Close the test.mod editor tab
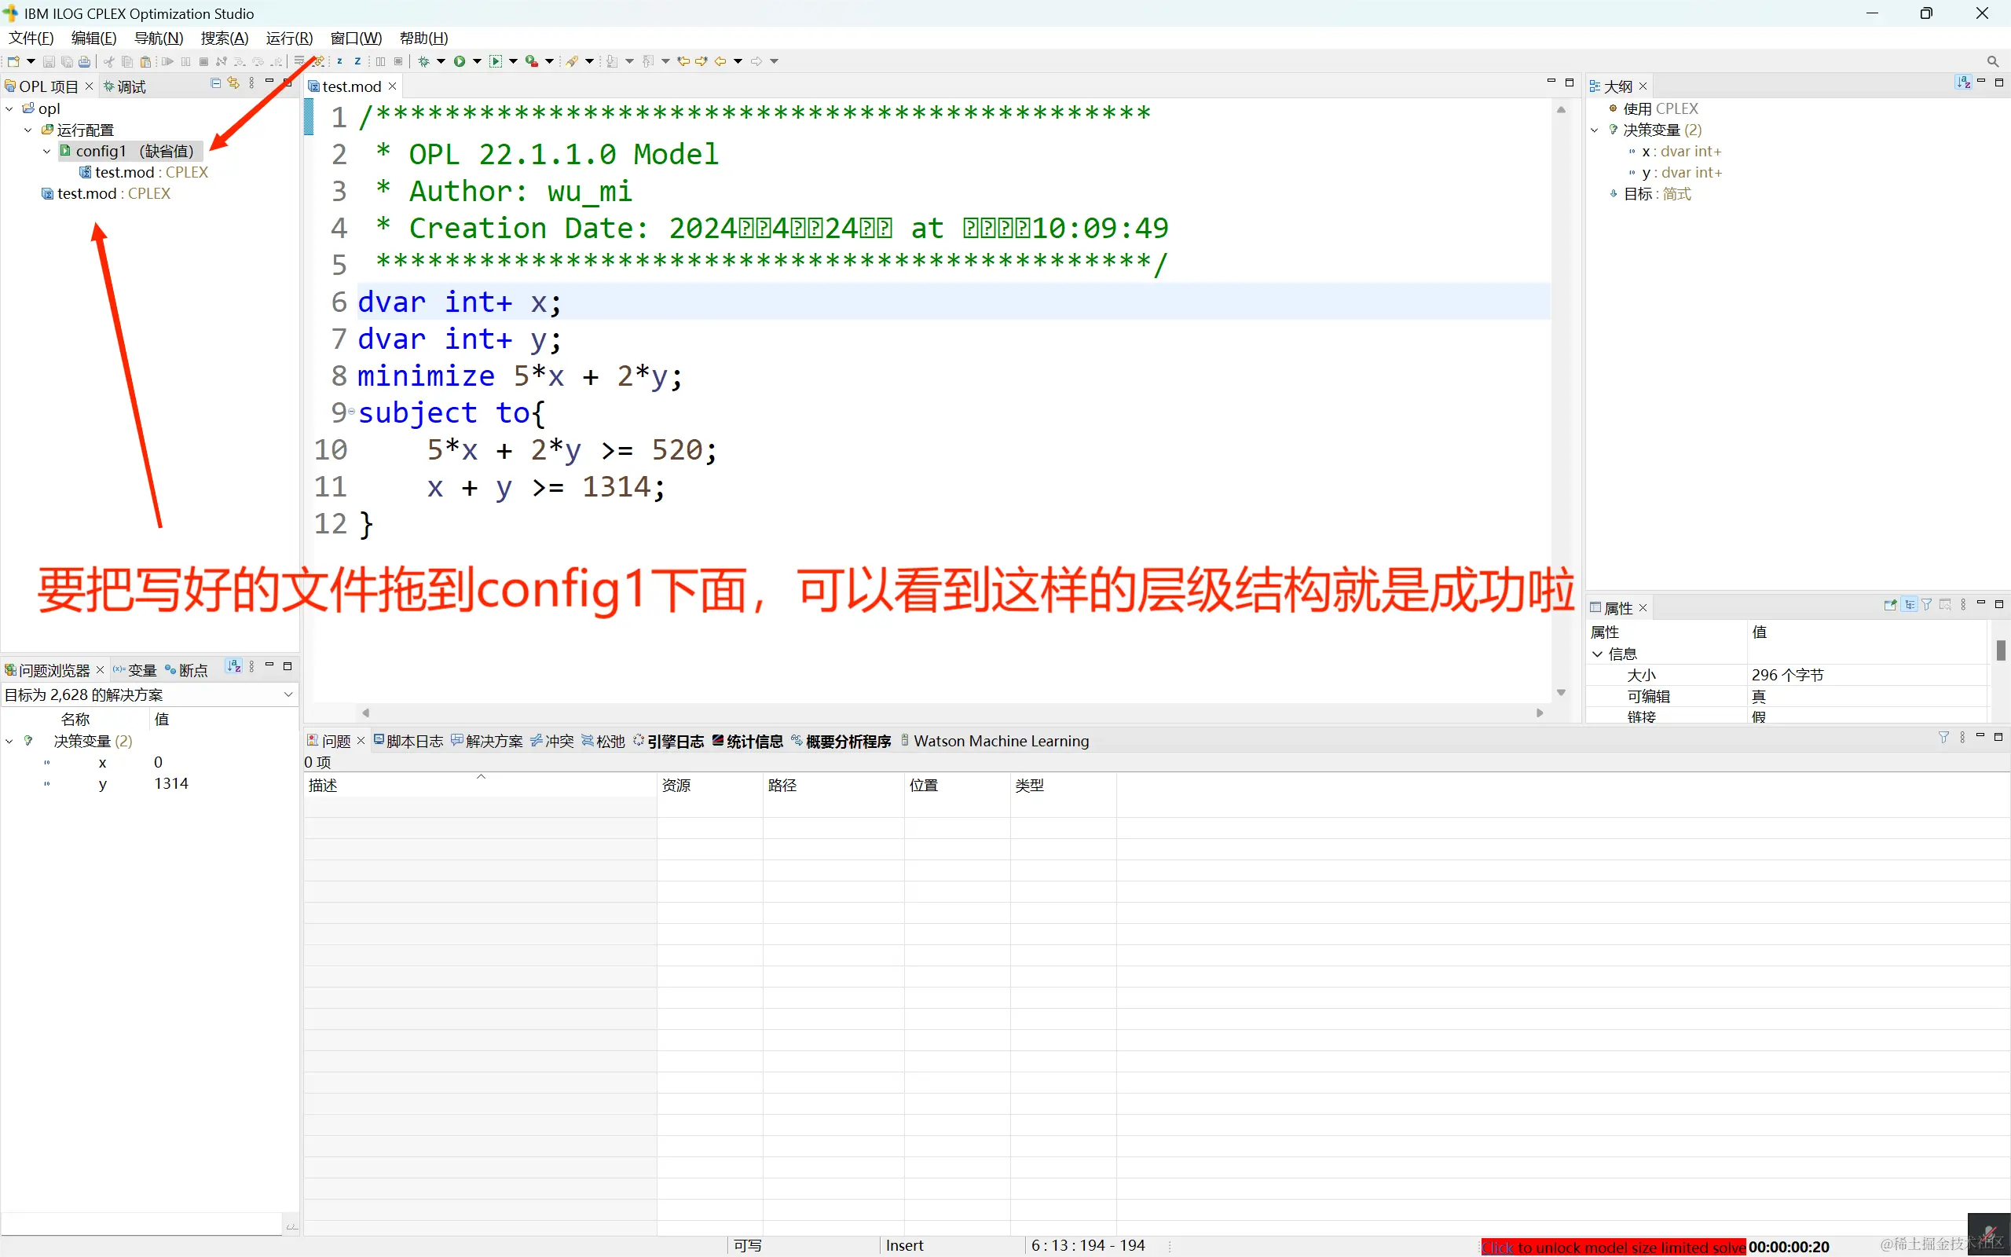Image resolution: width=2011 pixels, height=1257 pixels. click(392, 86)
